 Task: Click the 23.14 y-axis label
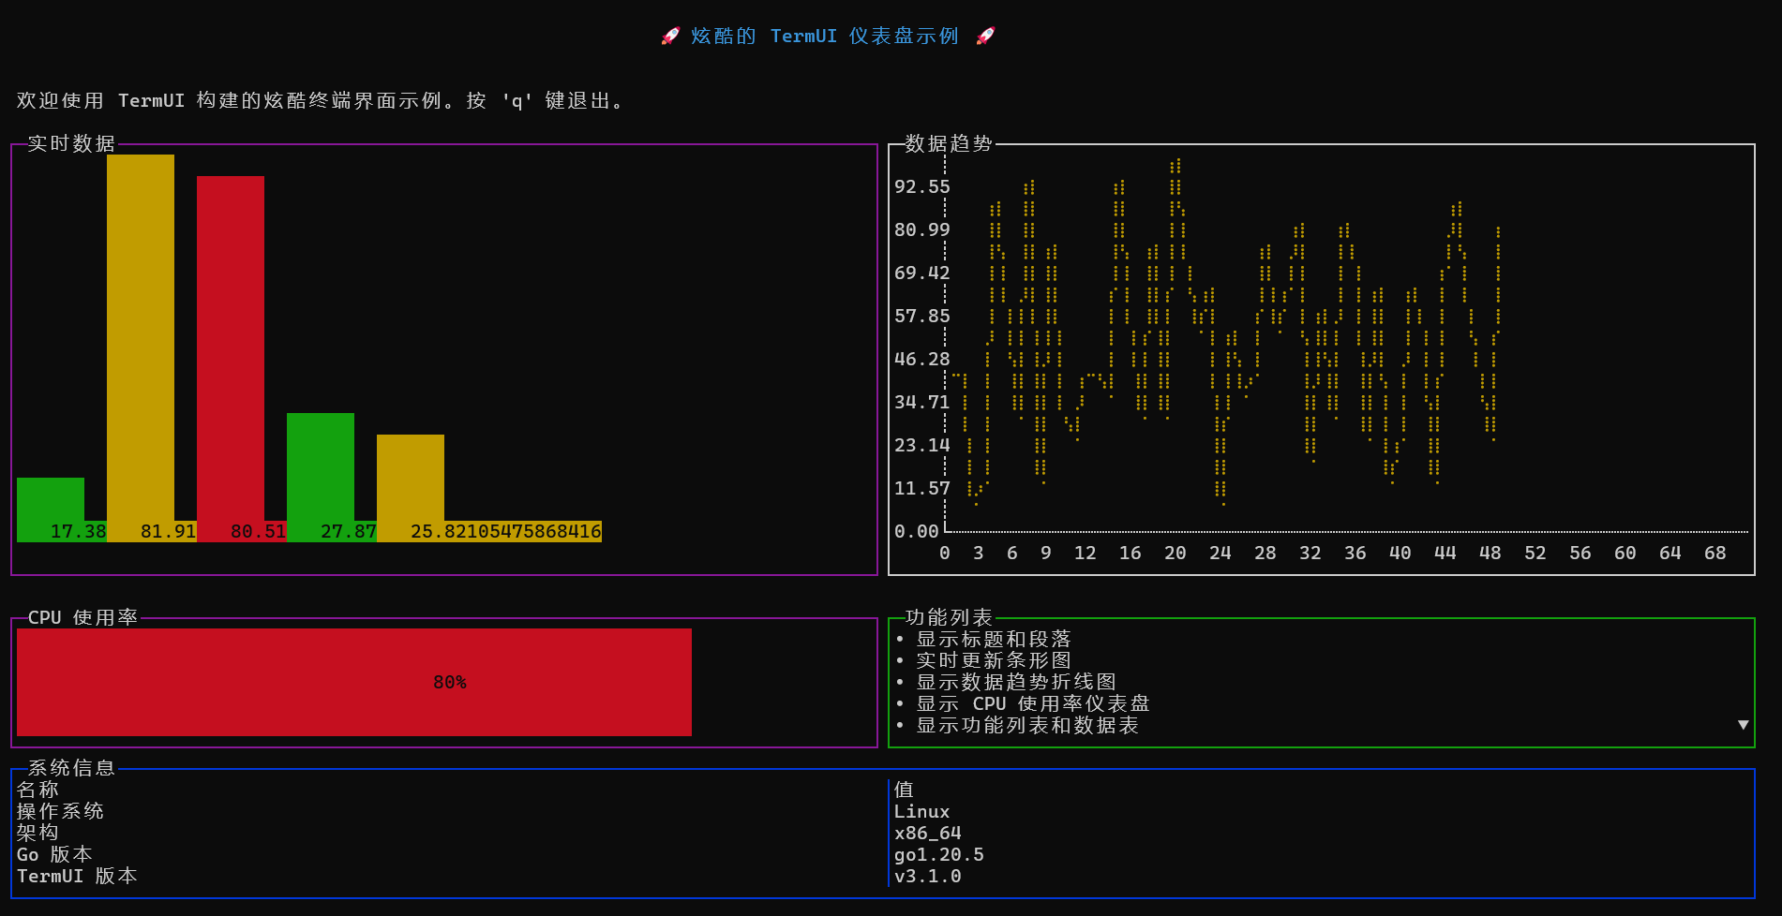pyautogui.click(x=921, y=445)
